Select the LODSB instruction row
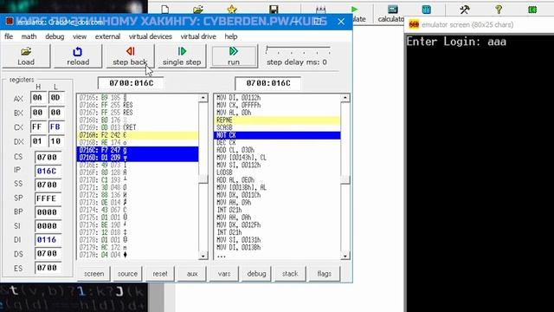Screen dimensions: 554x312 coord(277,172)
